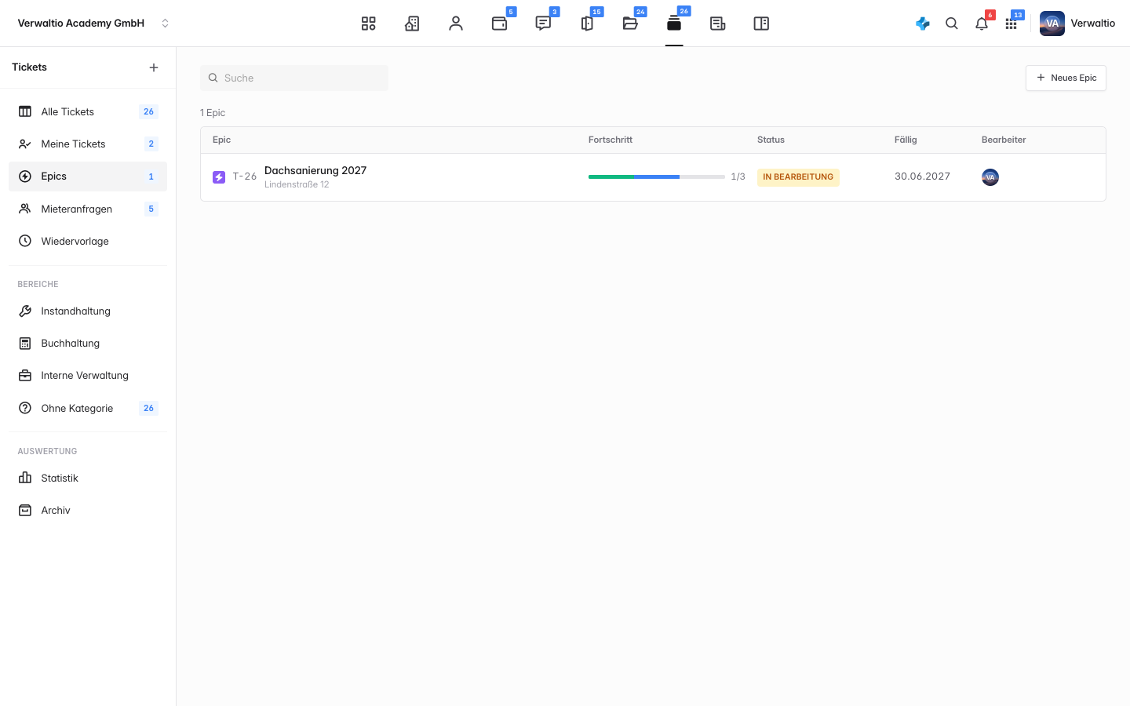Image resolution: width=1130 pixels, height=706 pixels.
Task: Add a new ticket with plus icon
Action: (x=154, y=67)
